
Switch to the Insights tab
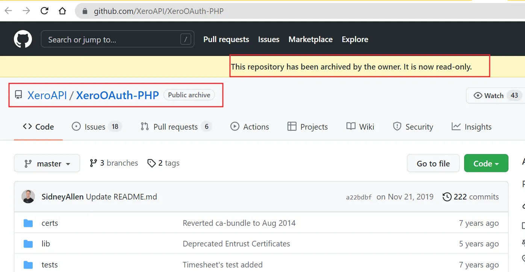[x=472, y=127]
